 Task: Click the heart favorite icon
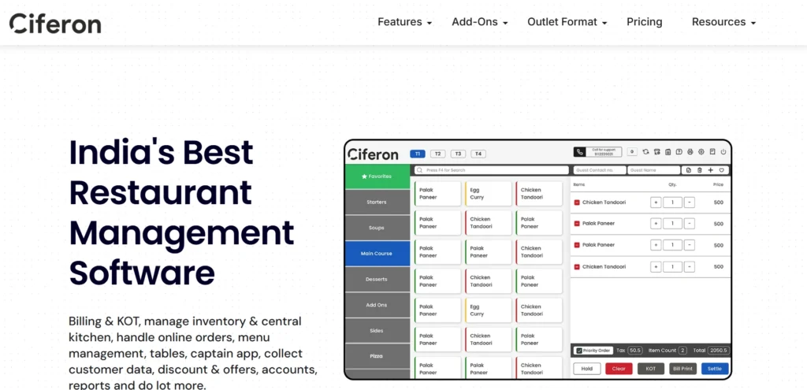(x=721, y=170)
